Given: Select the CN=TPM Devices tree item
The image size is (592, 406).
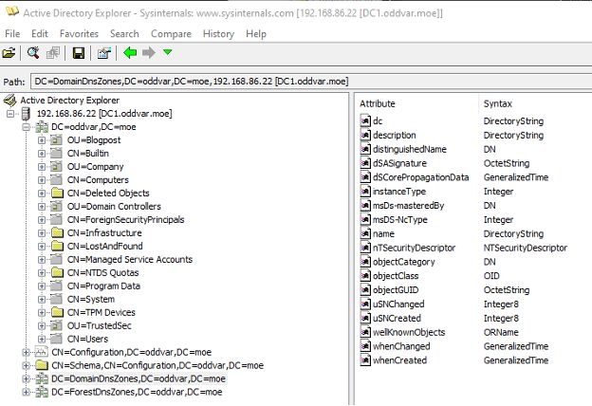Looking at the screenshot, I should (102, 312).
